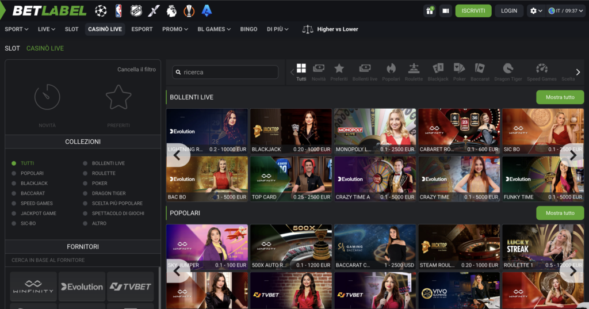Image resolution: width=589 pixels, height=309 pixels.
Task: Expand the Di Più menu dropdown
Action: 278,29
